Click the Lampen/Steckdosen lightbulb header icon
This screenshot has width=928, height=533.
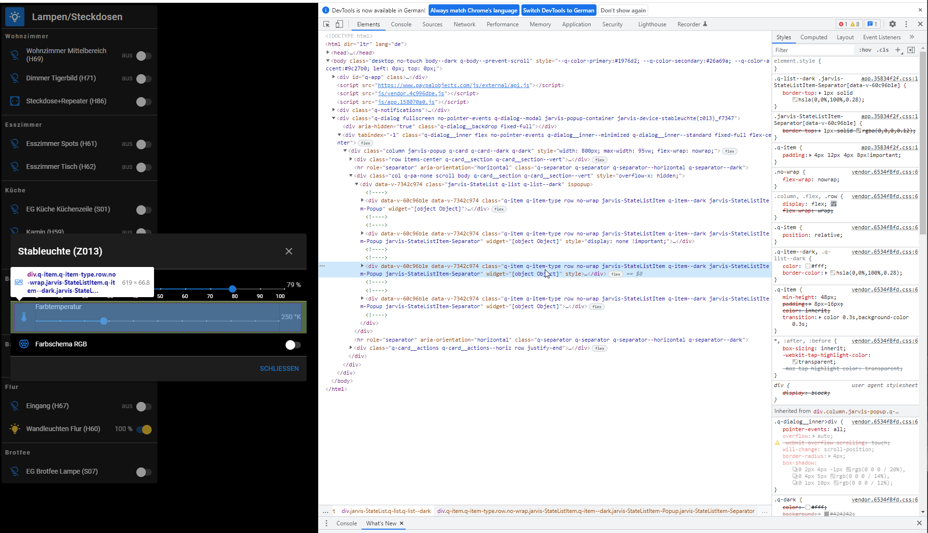pos(15,17)
